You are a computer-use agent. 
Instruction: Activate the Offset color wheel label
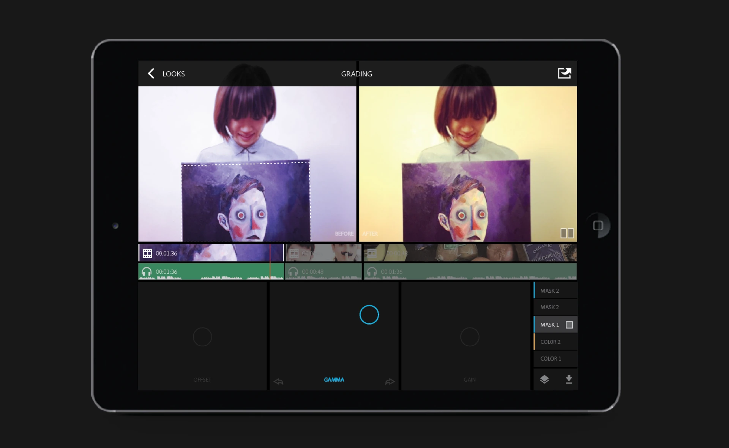[202, 380]
